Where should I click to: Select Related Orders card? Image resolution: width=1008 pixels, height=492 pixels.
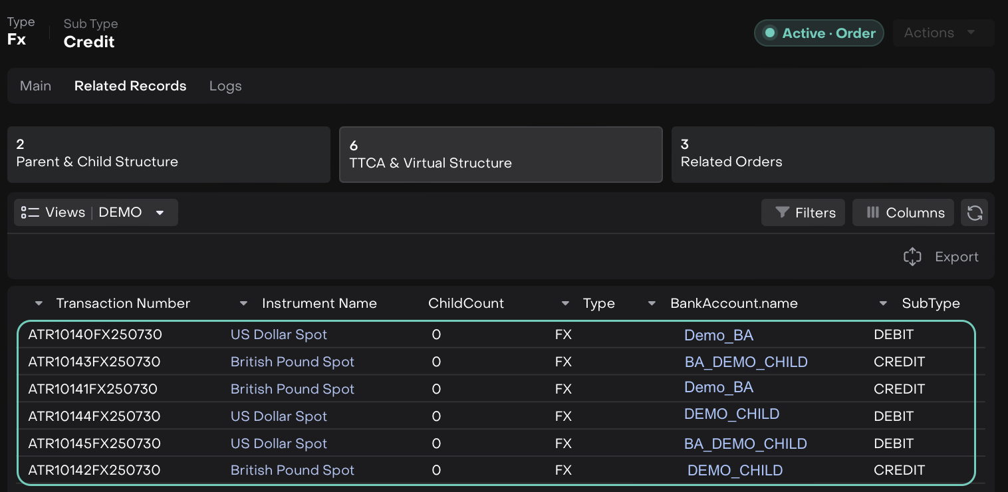[x=832, y=154]
